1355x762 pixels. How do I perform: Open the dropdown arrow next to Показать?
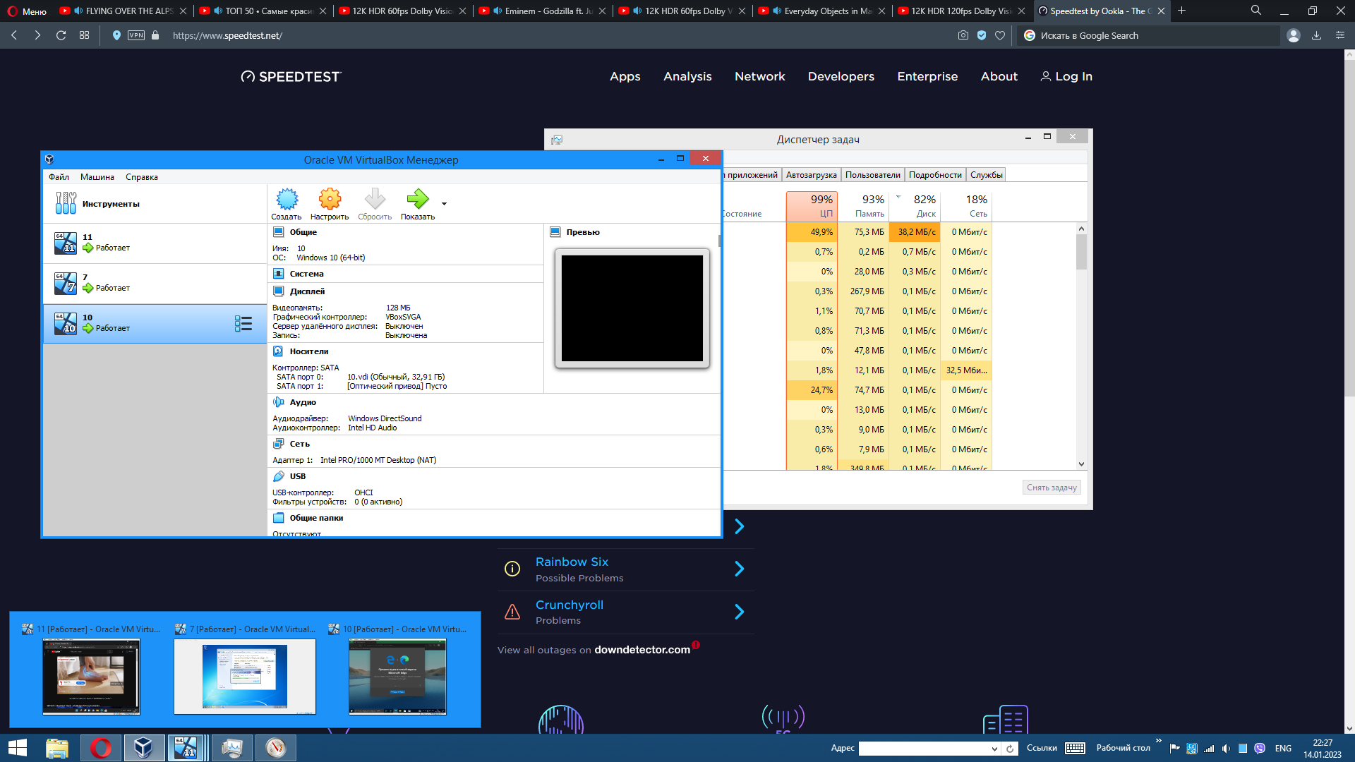(x=444, y=204)
